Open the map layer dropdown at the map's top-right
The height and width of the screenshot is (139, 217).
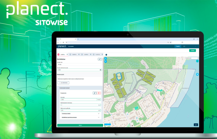[x=192, y=58]
